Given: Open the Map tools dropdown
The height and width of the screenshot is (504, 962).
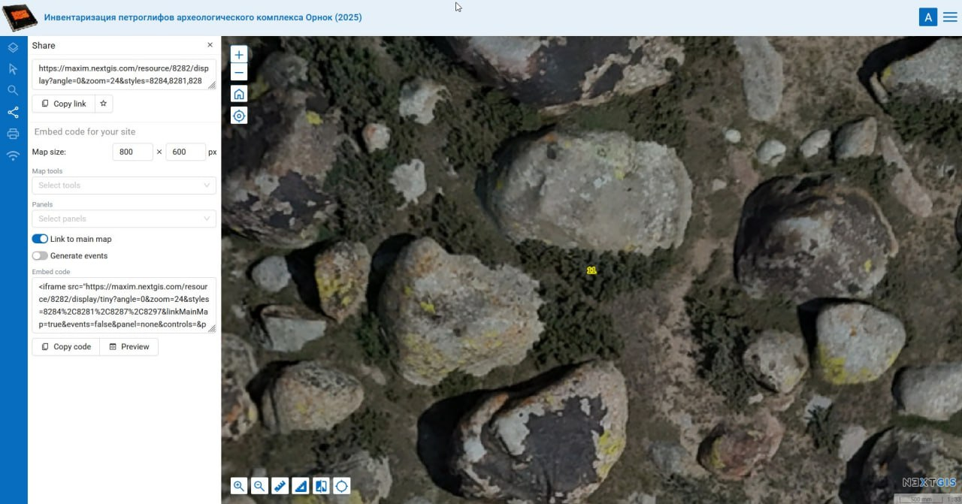Looking at the screenshot, I should click(x=124, y=186).
